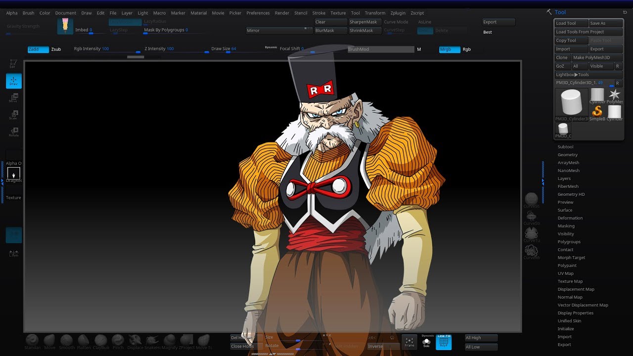Click the pencil brush thumbnail icon
Screen dimensions: 633x356
point(65,26)
